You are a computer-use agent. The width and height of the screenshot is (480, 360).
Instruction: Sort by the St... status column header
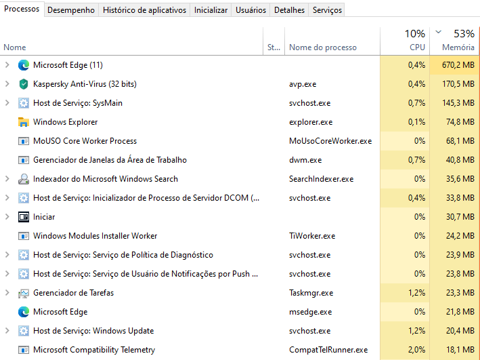coord(274,41)
